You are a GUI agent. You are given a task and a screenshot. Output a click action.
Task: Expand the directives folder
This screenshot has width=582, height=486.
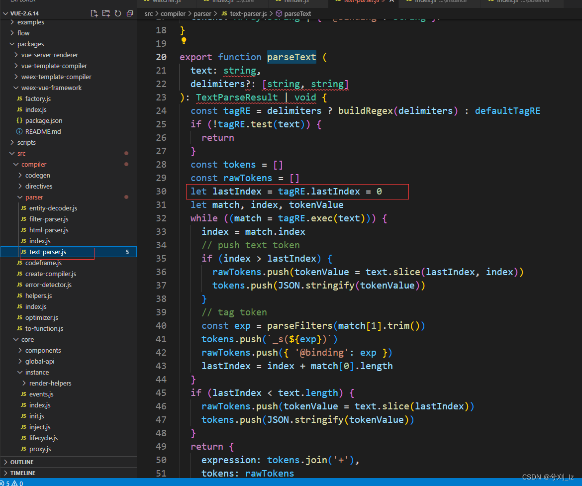click(20, 187)
